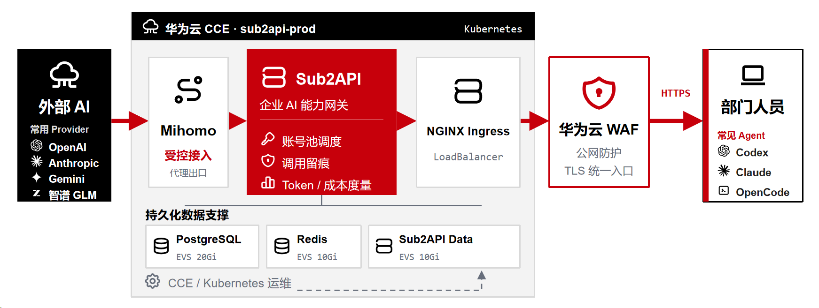Click the OpenCode agent text
Screen dimensions: 819x308
tap(763, 192)
